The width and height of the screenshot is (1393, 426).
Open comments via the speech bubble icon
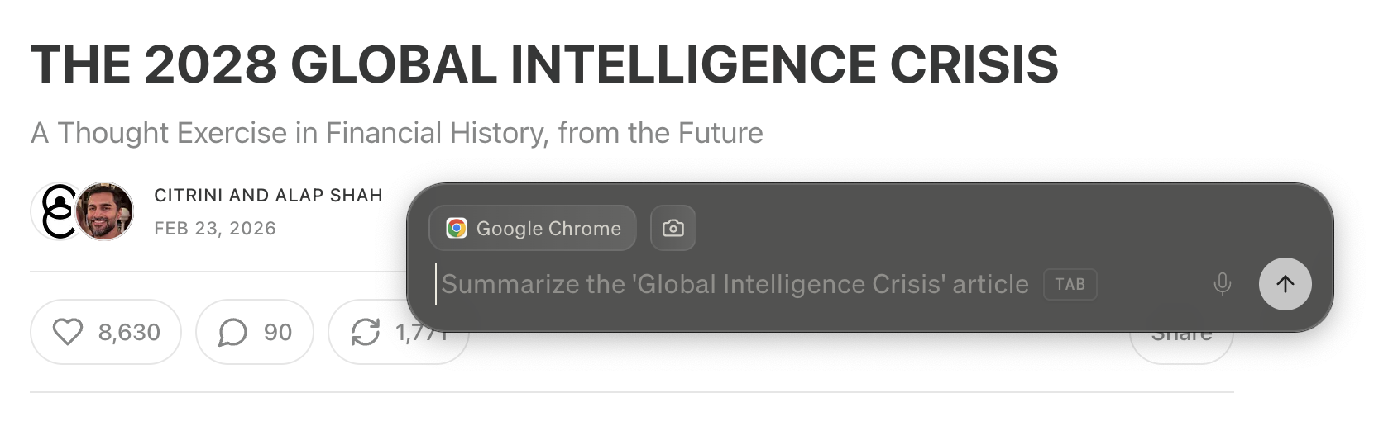(232, 332)
